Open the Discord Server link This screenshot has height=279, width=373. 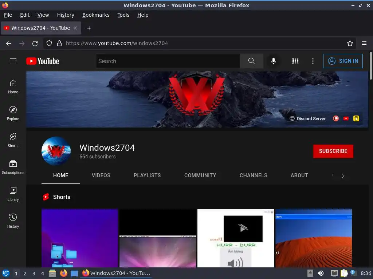click(x=307, y=119)
